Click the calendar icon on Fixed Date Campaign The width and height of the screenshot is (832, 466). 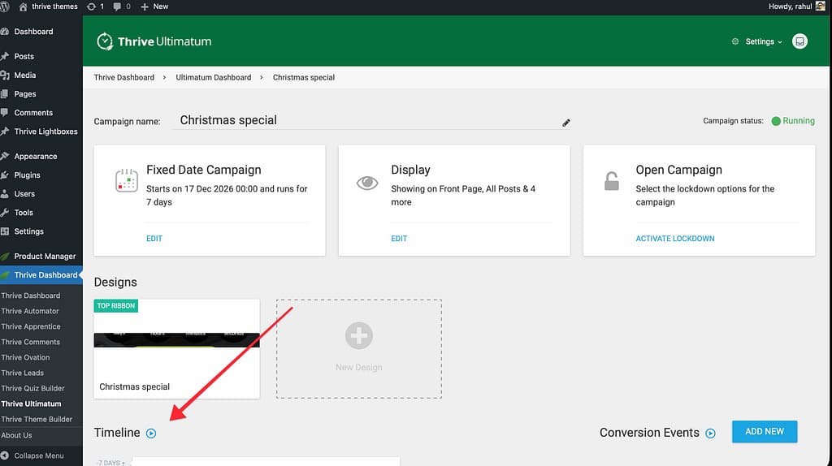pyautogui.click(x=128, y=180)
